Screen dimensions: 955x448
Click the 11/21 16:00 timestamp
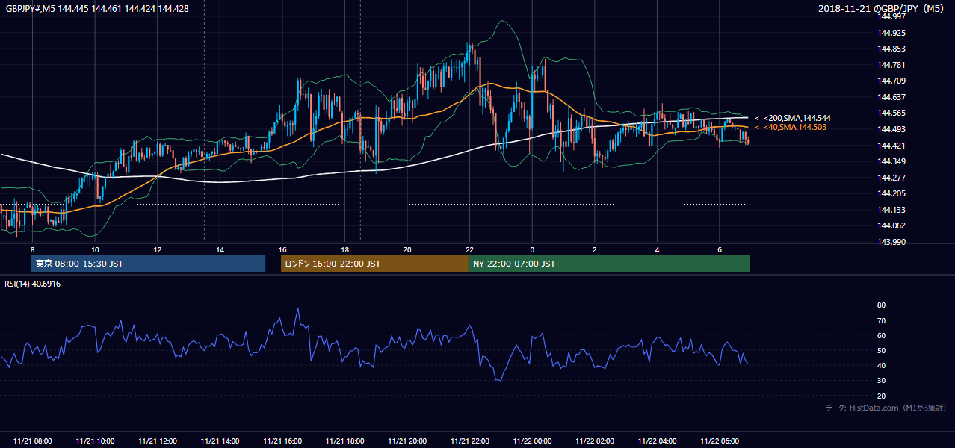point(282,441)
